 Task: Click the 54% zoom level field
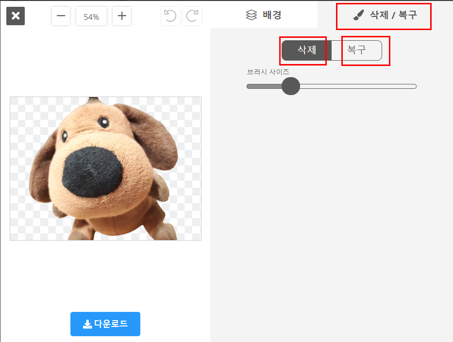[x=91, y=16]
